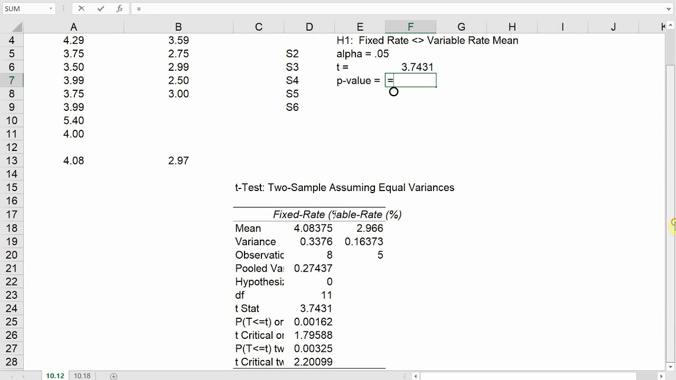676x380 pixels.
Task: Click the vertical scrollbar up arrow
Action: [x=670, y=27]
